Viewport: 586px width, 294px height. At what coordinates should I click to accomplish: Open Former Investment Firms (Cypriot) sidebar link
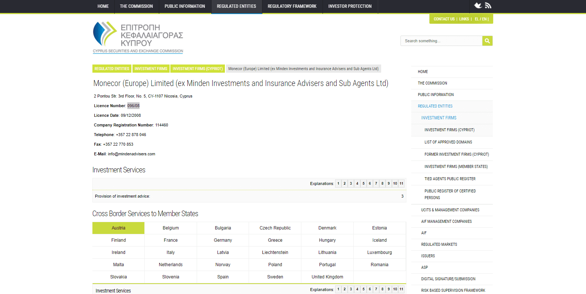pos(456,154)
